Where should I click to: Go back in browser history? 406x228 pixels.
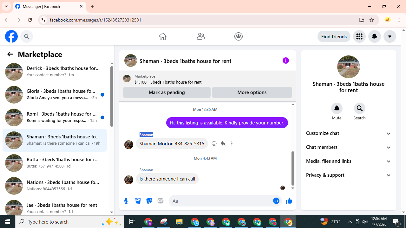click(x=7, y=20)
